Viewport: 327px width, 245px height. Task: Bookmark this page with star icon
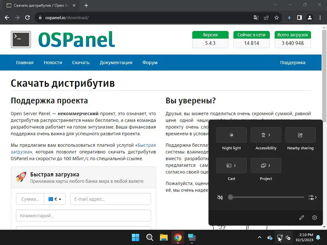click(x=277, y=18)
